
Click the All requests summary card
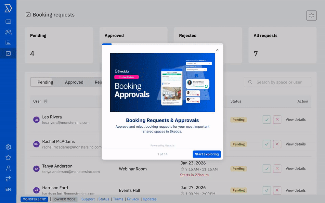tap(282, 45)
